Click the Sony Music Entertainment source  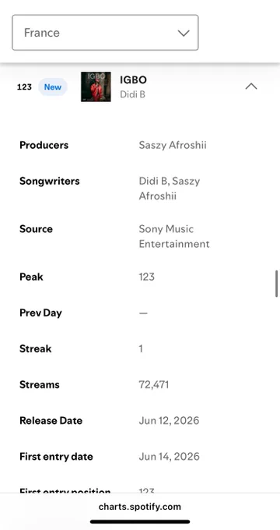pyautogui.click(x=174, y=236)
